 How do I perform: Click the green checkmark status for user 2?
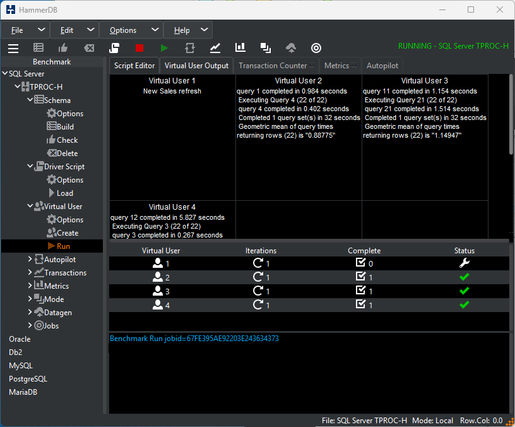[464, 277]
